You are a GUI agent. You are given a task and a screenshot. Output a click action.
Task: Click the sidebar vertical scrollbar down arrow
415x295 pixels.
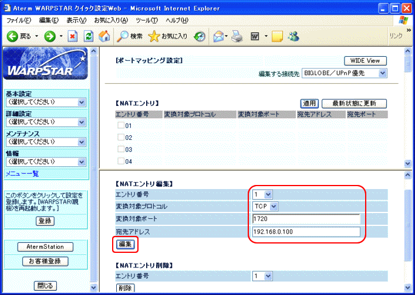coord(92,287)
